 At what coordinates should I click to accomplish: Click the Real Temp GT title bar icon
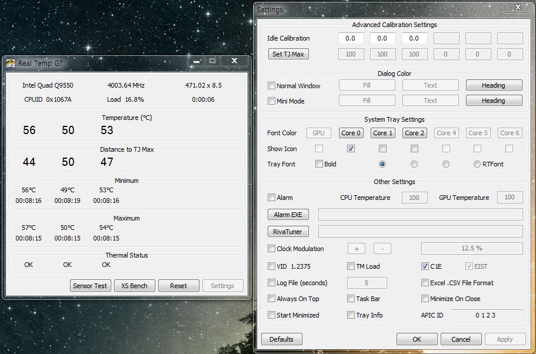10,64
